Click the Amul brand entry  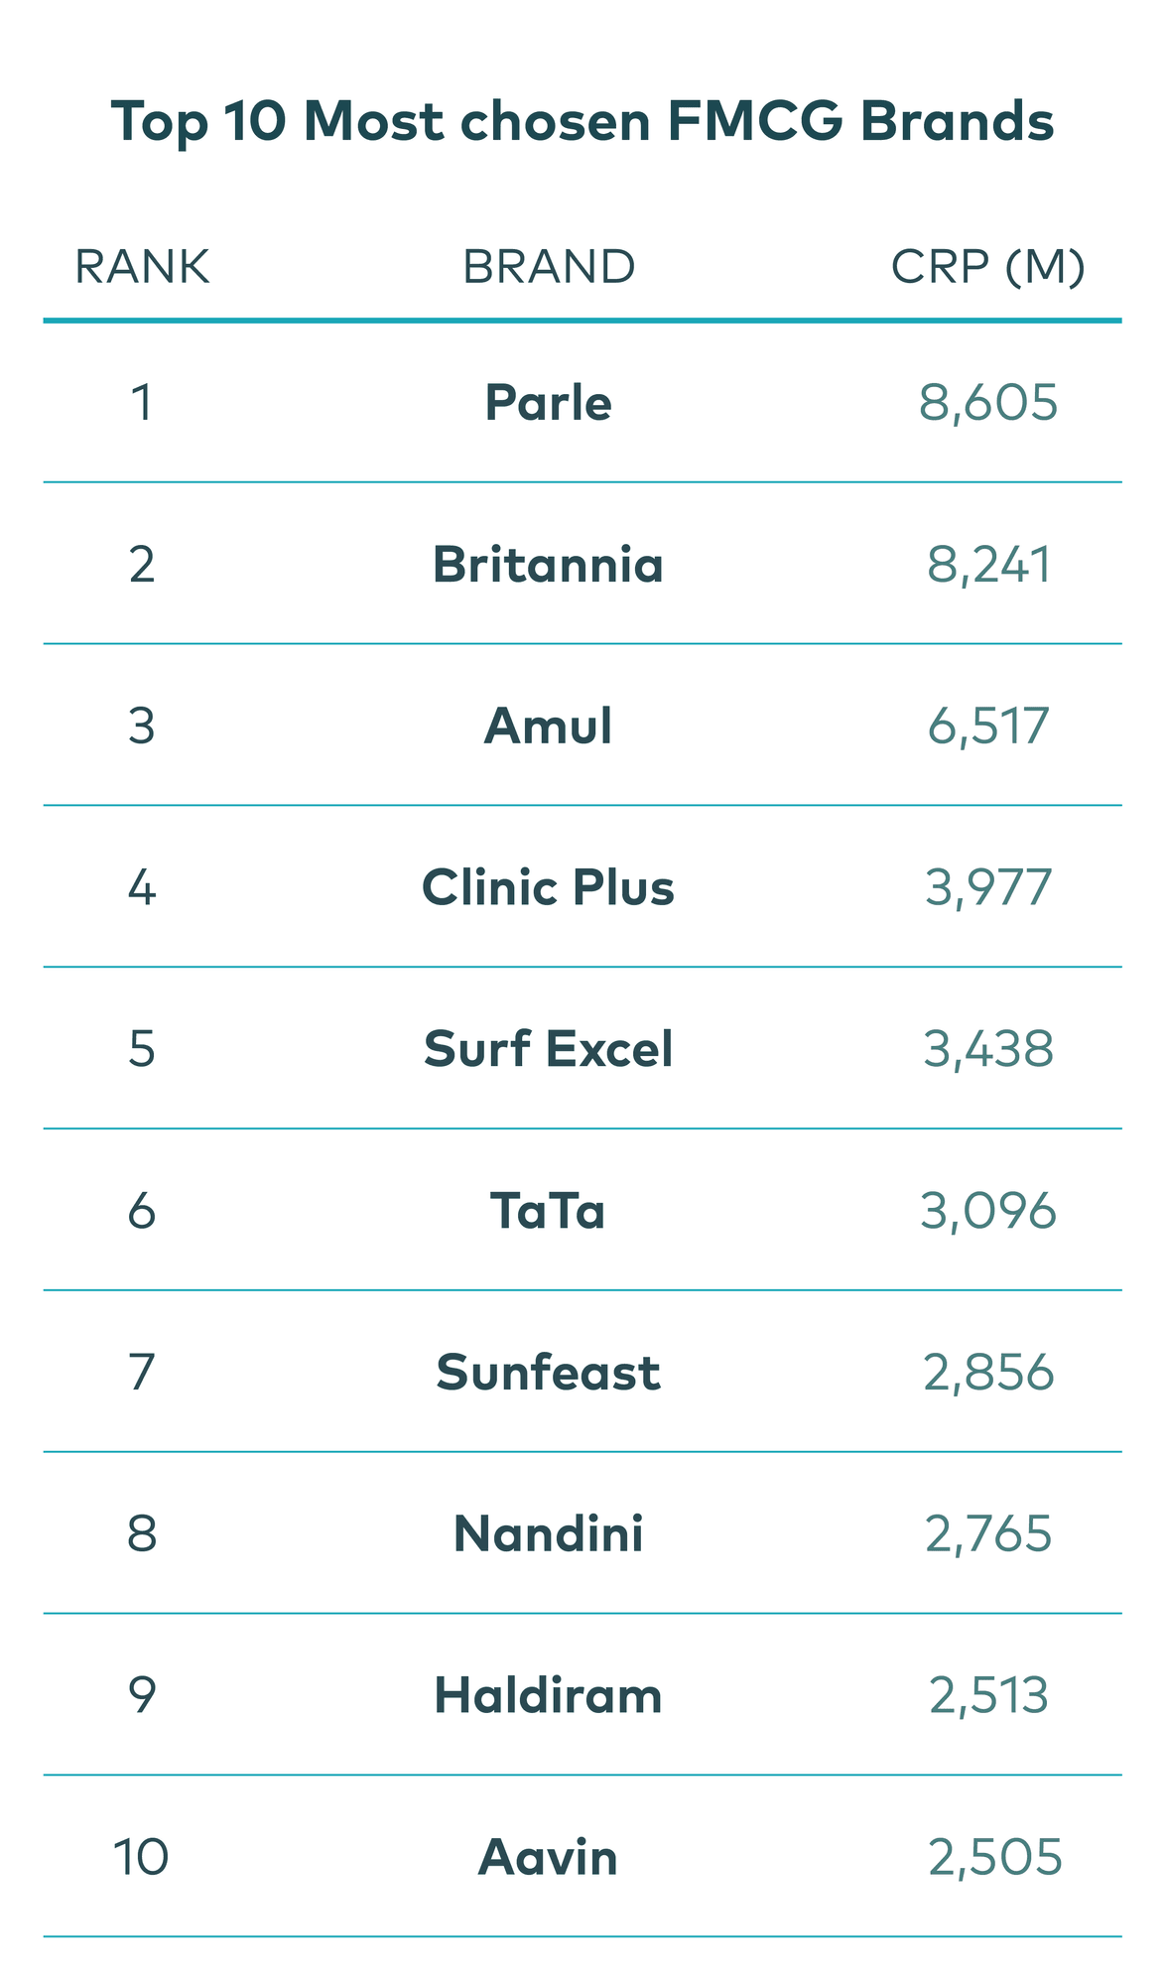549,726
